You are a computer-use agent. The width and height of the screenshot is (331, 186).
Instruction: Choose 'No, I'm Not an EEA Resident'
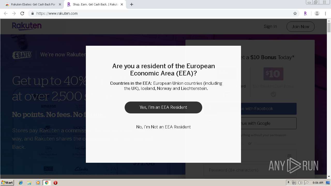[x=163, y=127]
